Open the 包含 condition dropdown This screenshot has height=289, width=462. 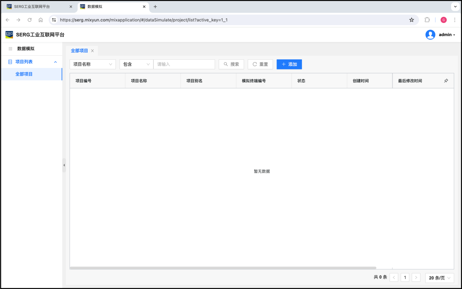click(x=136, y=64)
